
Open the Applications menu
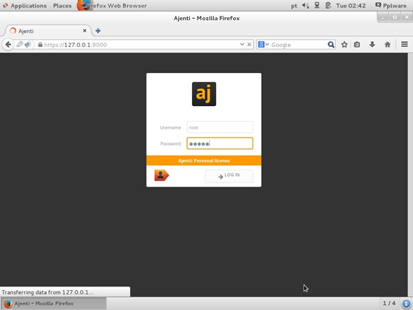coord(25,6)
